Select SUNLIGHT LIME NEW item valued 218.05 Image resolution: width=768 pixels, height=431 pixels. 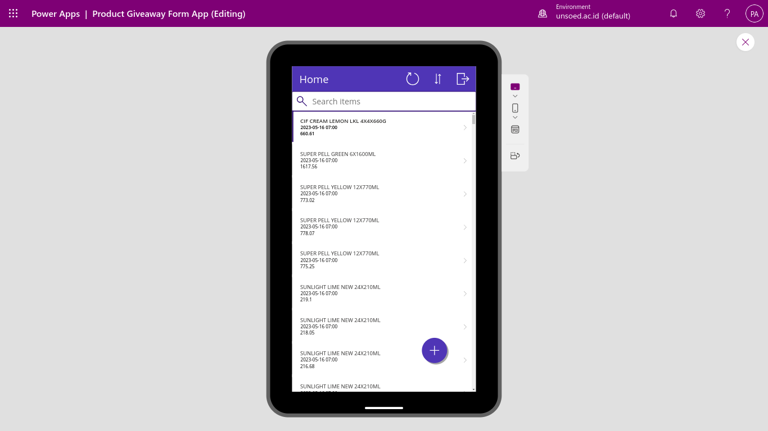382,326
